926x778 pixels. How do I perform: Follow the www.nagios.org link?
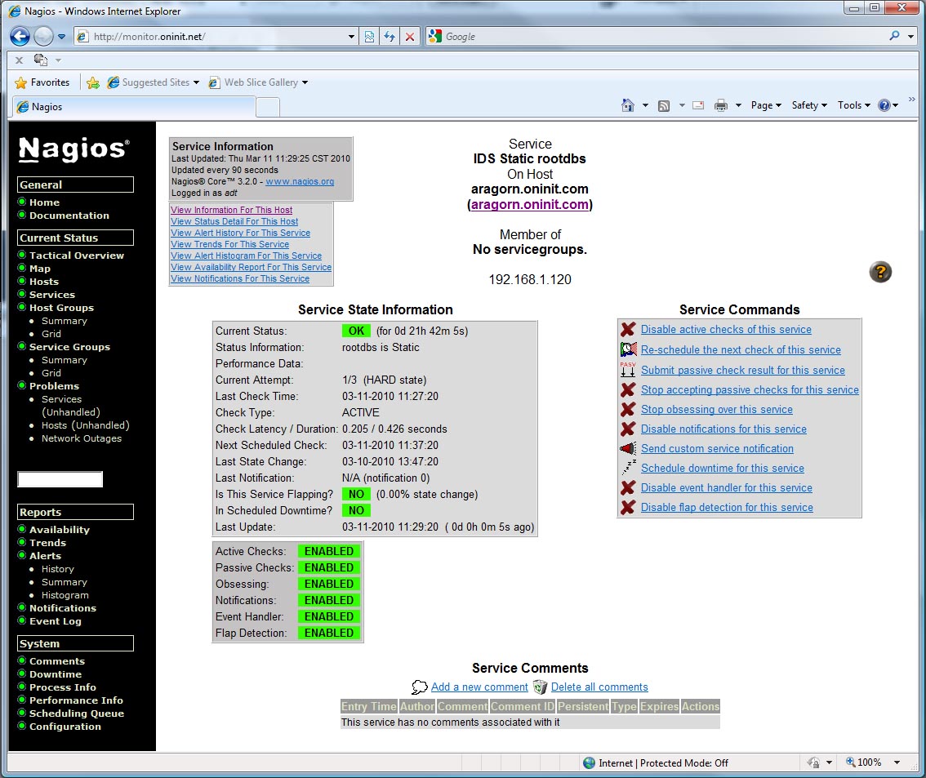[x=300, y=182]
